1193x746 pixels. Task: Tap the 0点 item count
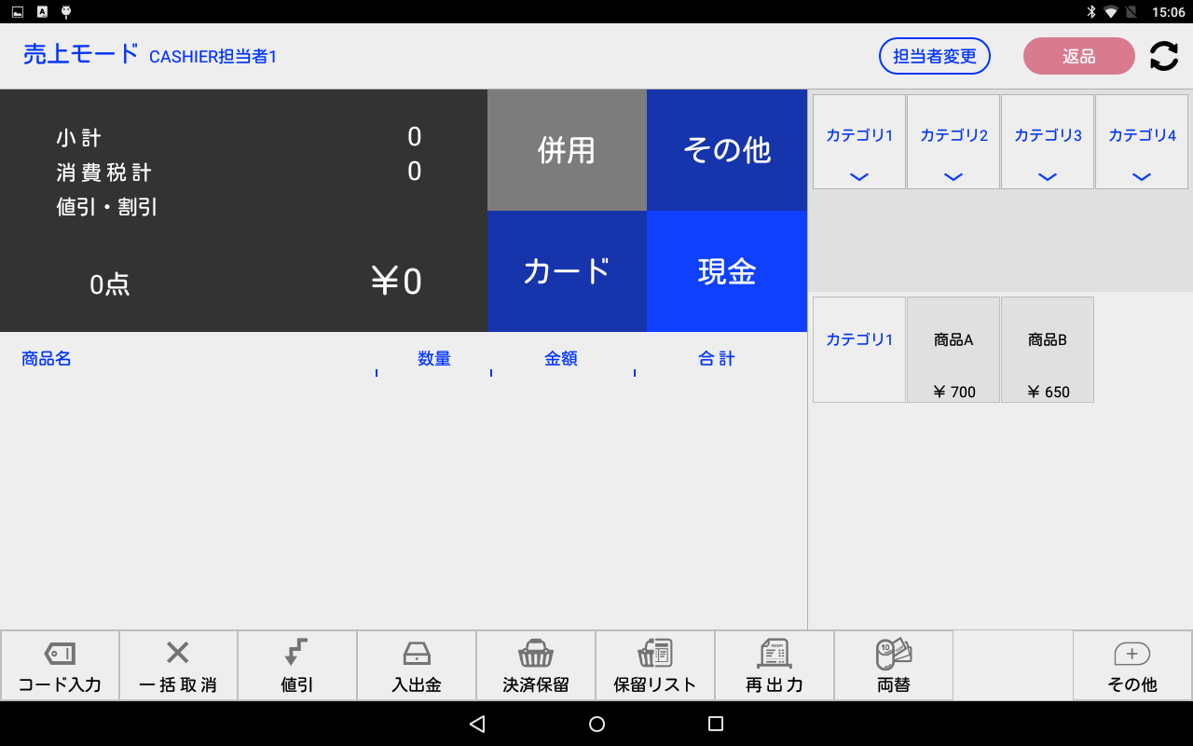point(110,284)
